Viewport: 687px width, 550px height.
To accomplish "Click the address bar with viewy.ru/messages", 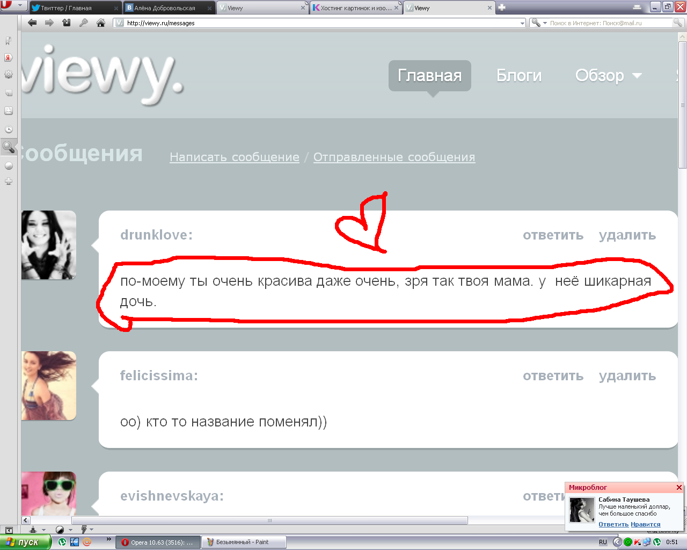I will [x=320, y=23].
